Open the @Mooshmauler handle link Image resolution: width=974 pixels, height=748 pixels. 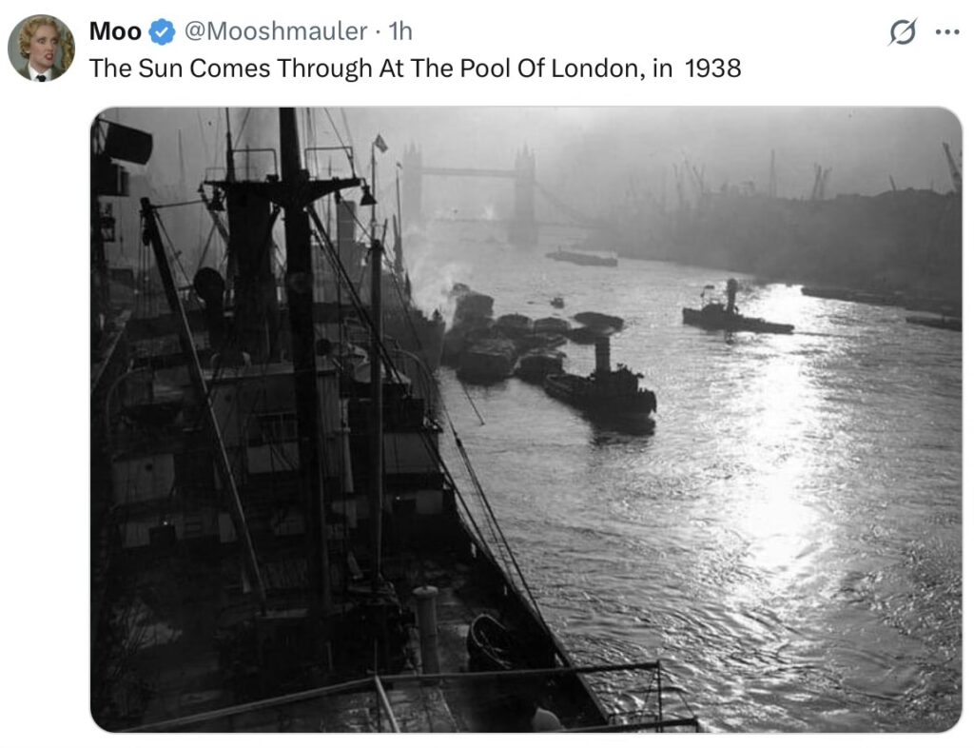(x=276, y=31)
